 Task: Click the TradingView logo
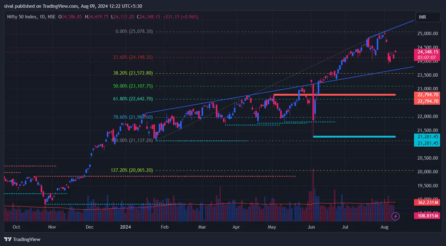[22, 239]
